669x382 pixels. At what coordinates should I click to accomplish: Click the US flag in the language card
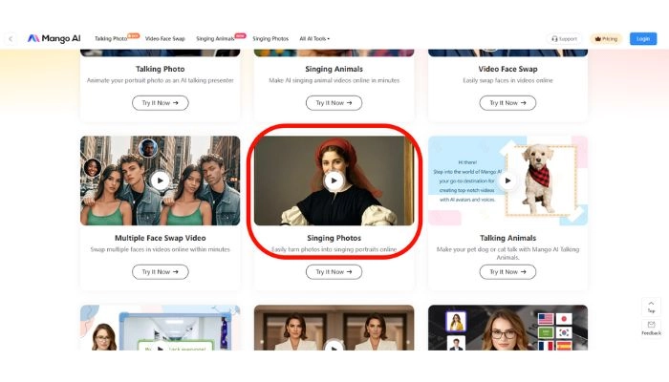[x=546, y=318]
